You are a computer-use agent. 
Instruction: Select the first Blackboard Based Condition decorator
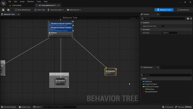60,24
